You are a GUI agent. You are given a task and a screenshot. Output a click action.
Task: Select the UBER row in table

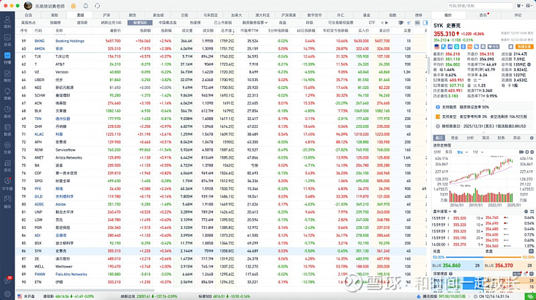(222, 80)
